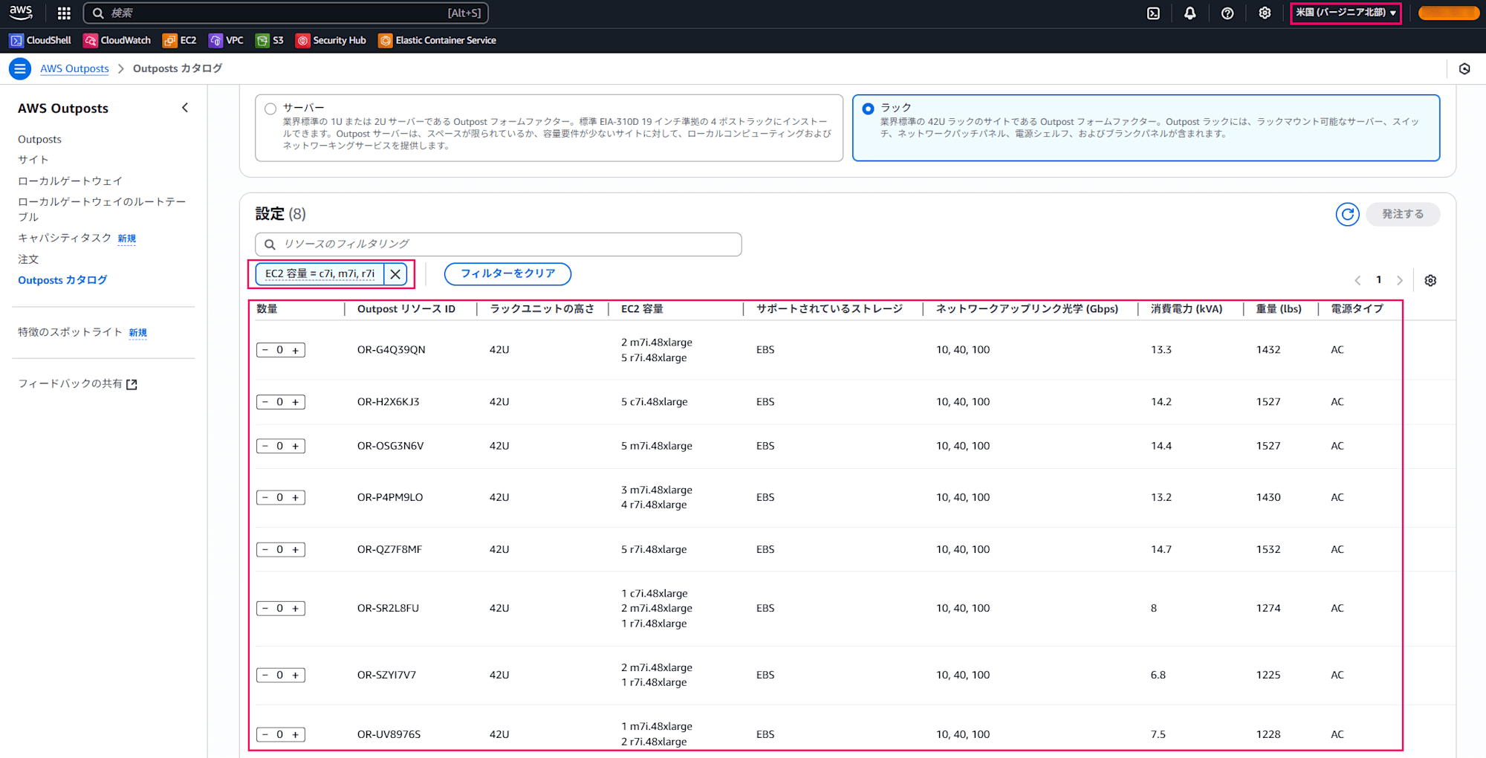Open the services grid menu
Image resolution: width=1486 pixels, height=758 pixels.
[x=64, y=13]
